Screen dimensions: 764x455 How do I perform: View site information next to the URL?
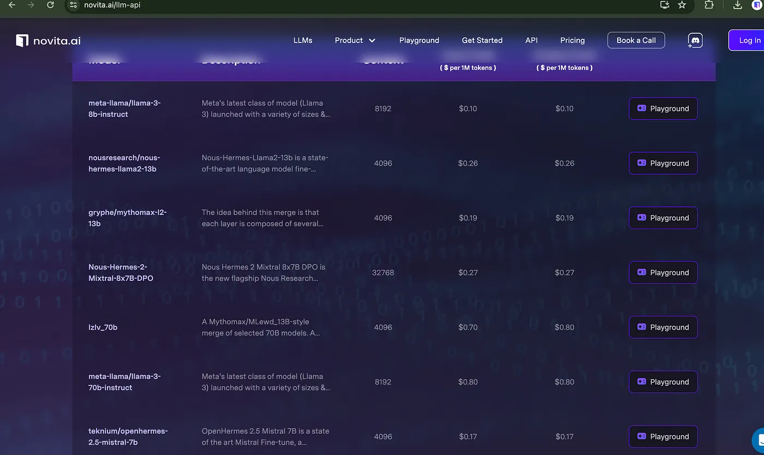(74, 5)
